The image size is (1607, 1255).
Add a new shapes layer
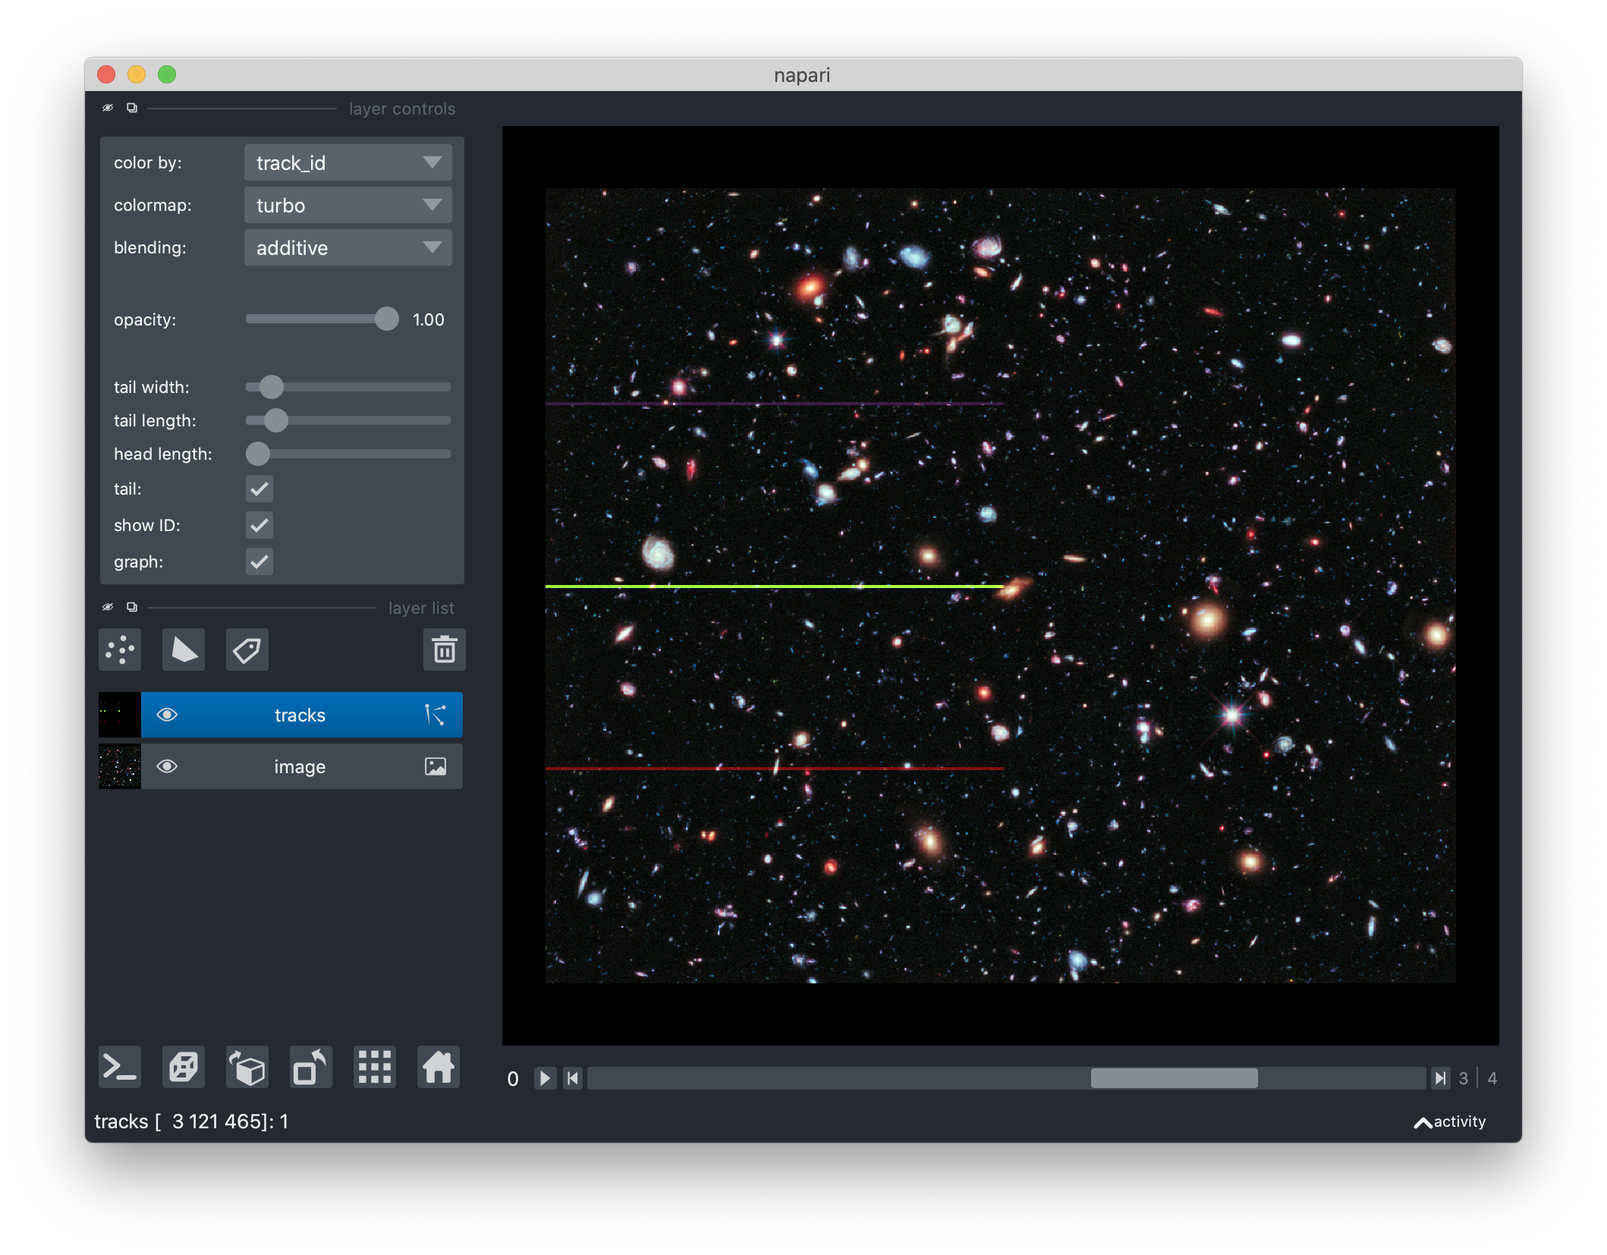point(184,650)
